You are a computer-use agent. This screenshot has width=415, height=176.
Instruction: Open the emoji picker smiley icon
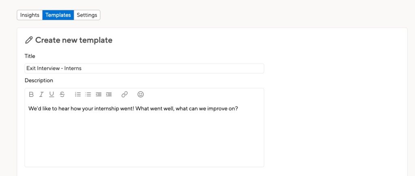tap(141, 94)
